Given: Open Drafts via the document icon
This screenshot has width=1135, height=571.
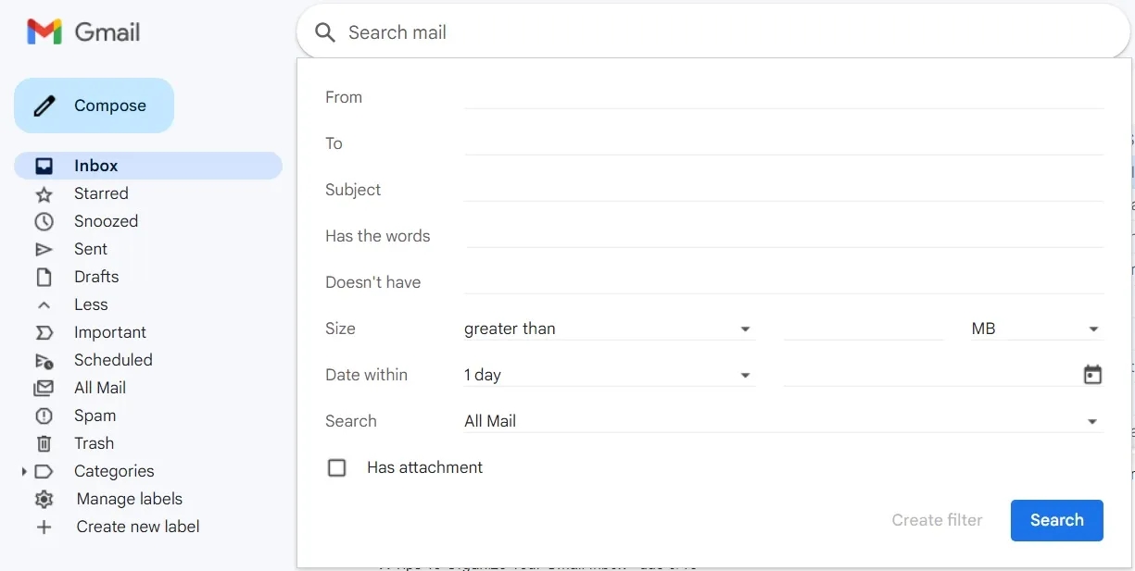Looking at the screenshot, I should [44, 277].
